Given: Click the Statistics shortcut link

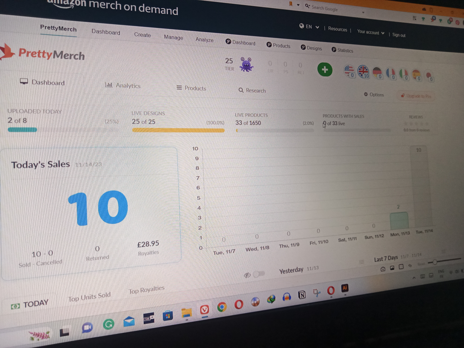Looking at the screenshot, I should point(343,50).
